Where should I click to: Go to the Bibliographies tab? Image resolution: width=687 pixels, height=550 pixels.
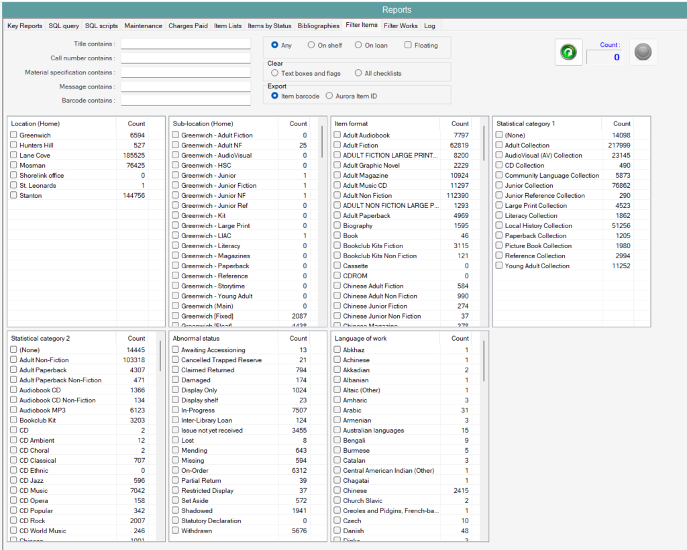coord(318,25)
